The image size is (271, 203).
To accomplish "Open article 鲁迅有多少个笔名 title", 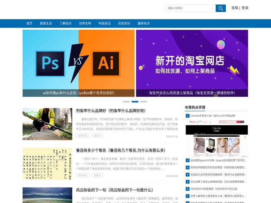I will click(121, 150).
